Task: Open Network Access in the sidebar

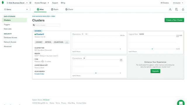Action: [10, 42]
